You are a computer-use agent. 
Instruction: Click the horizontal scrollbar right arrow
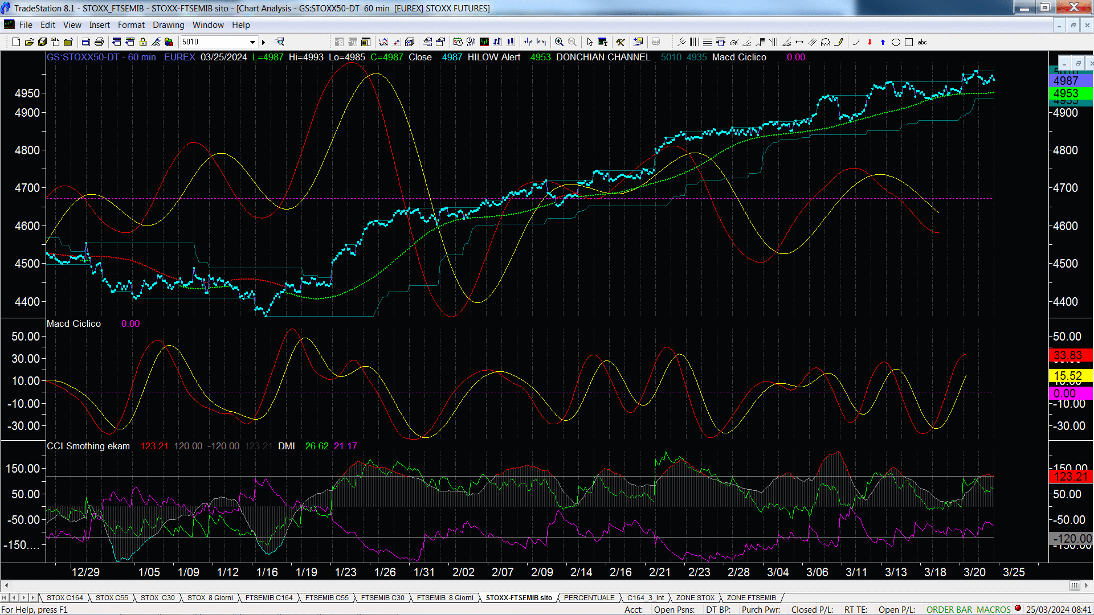[1087, 586]
